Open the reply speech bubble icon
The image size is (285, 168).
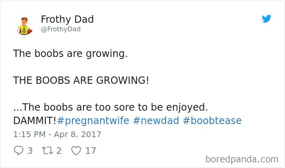point(19,151)
